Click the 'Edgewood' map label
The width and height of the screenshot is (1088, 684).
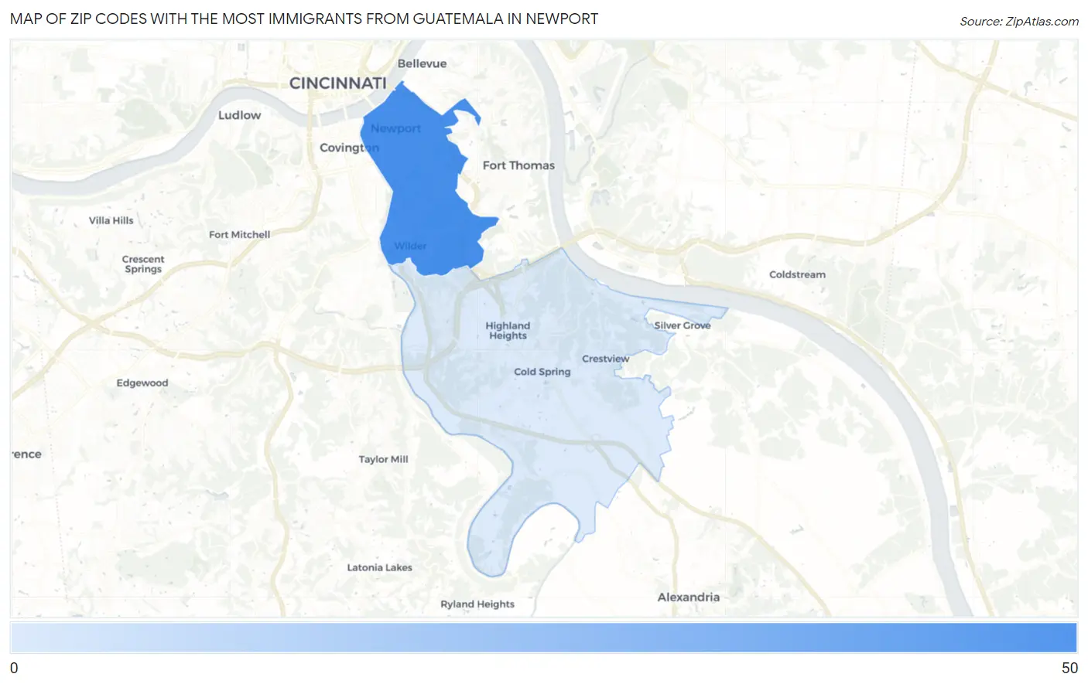(142, 383)
